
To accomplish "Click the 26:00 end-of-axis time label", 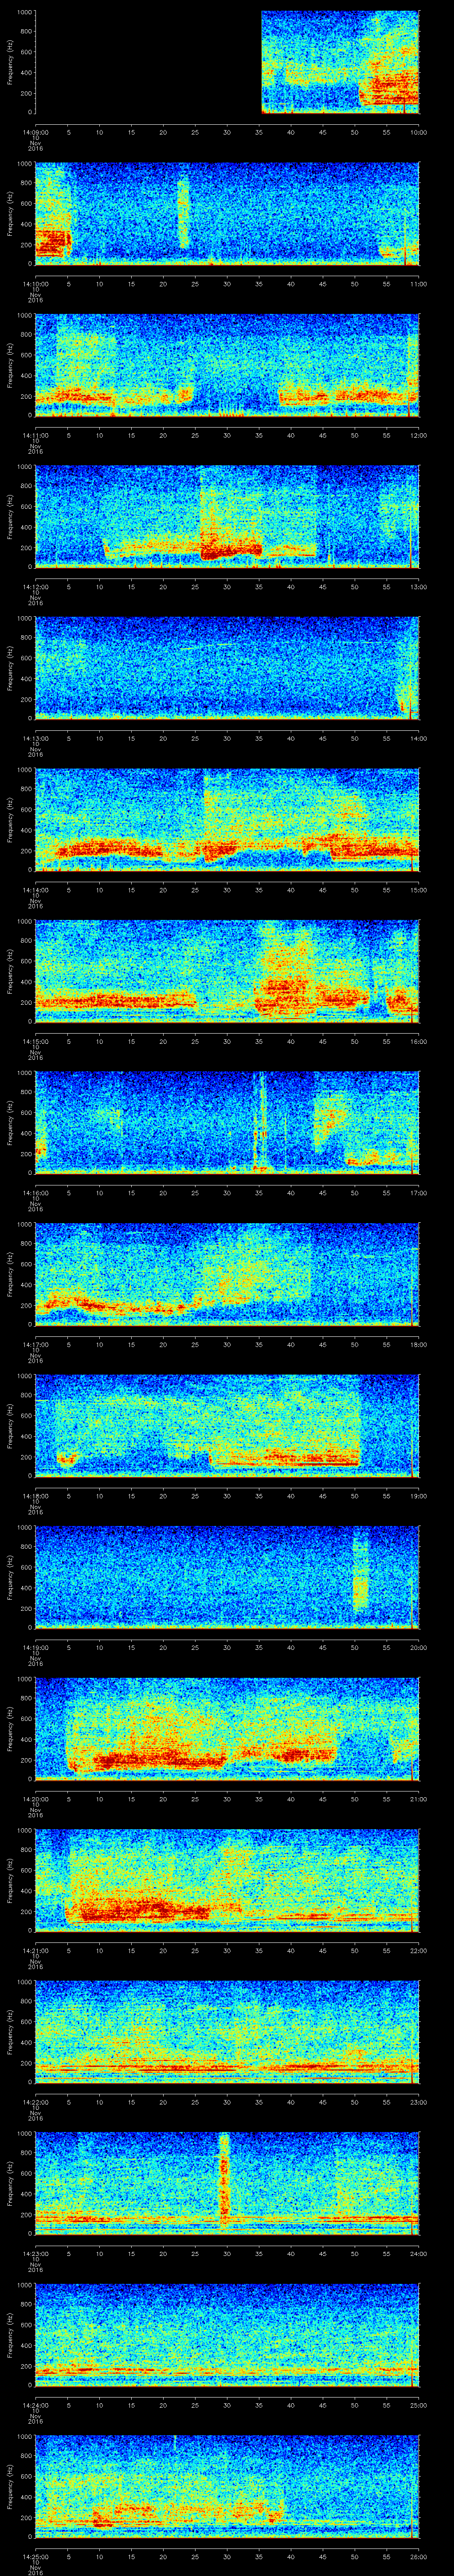I will click(x=419, y=2556).
